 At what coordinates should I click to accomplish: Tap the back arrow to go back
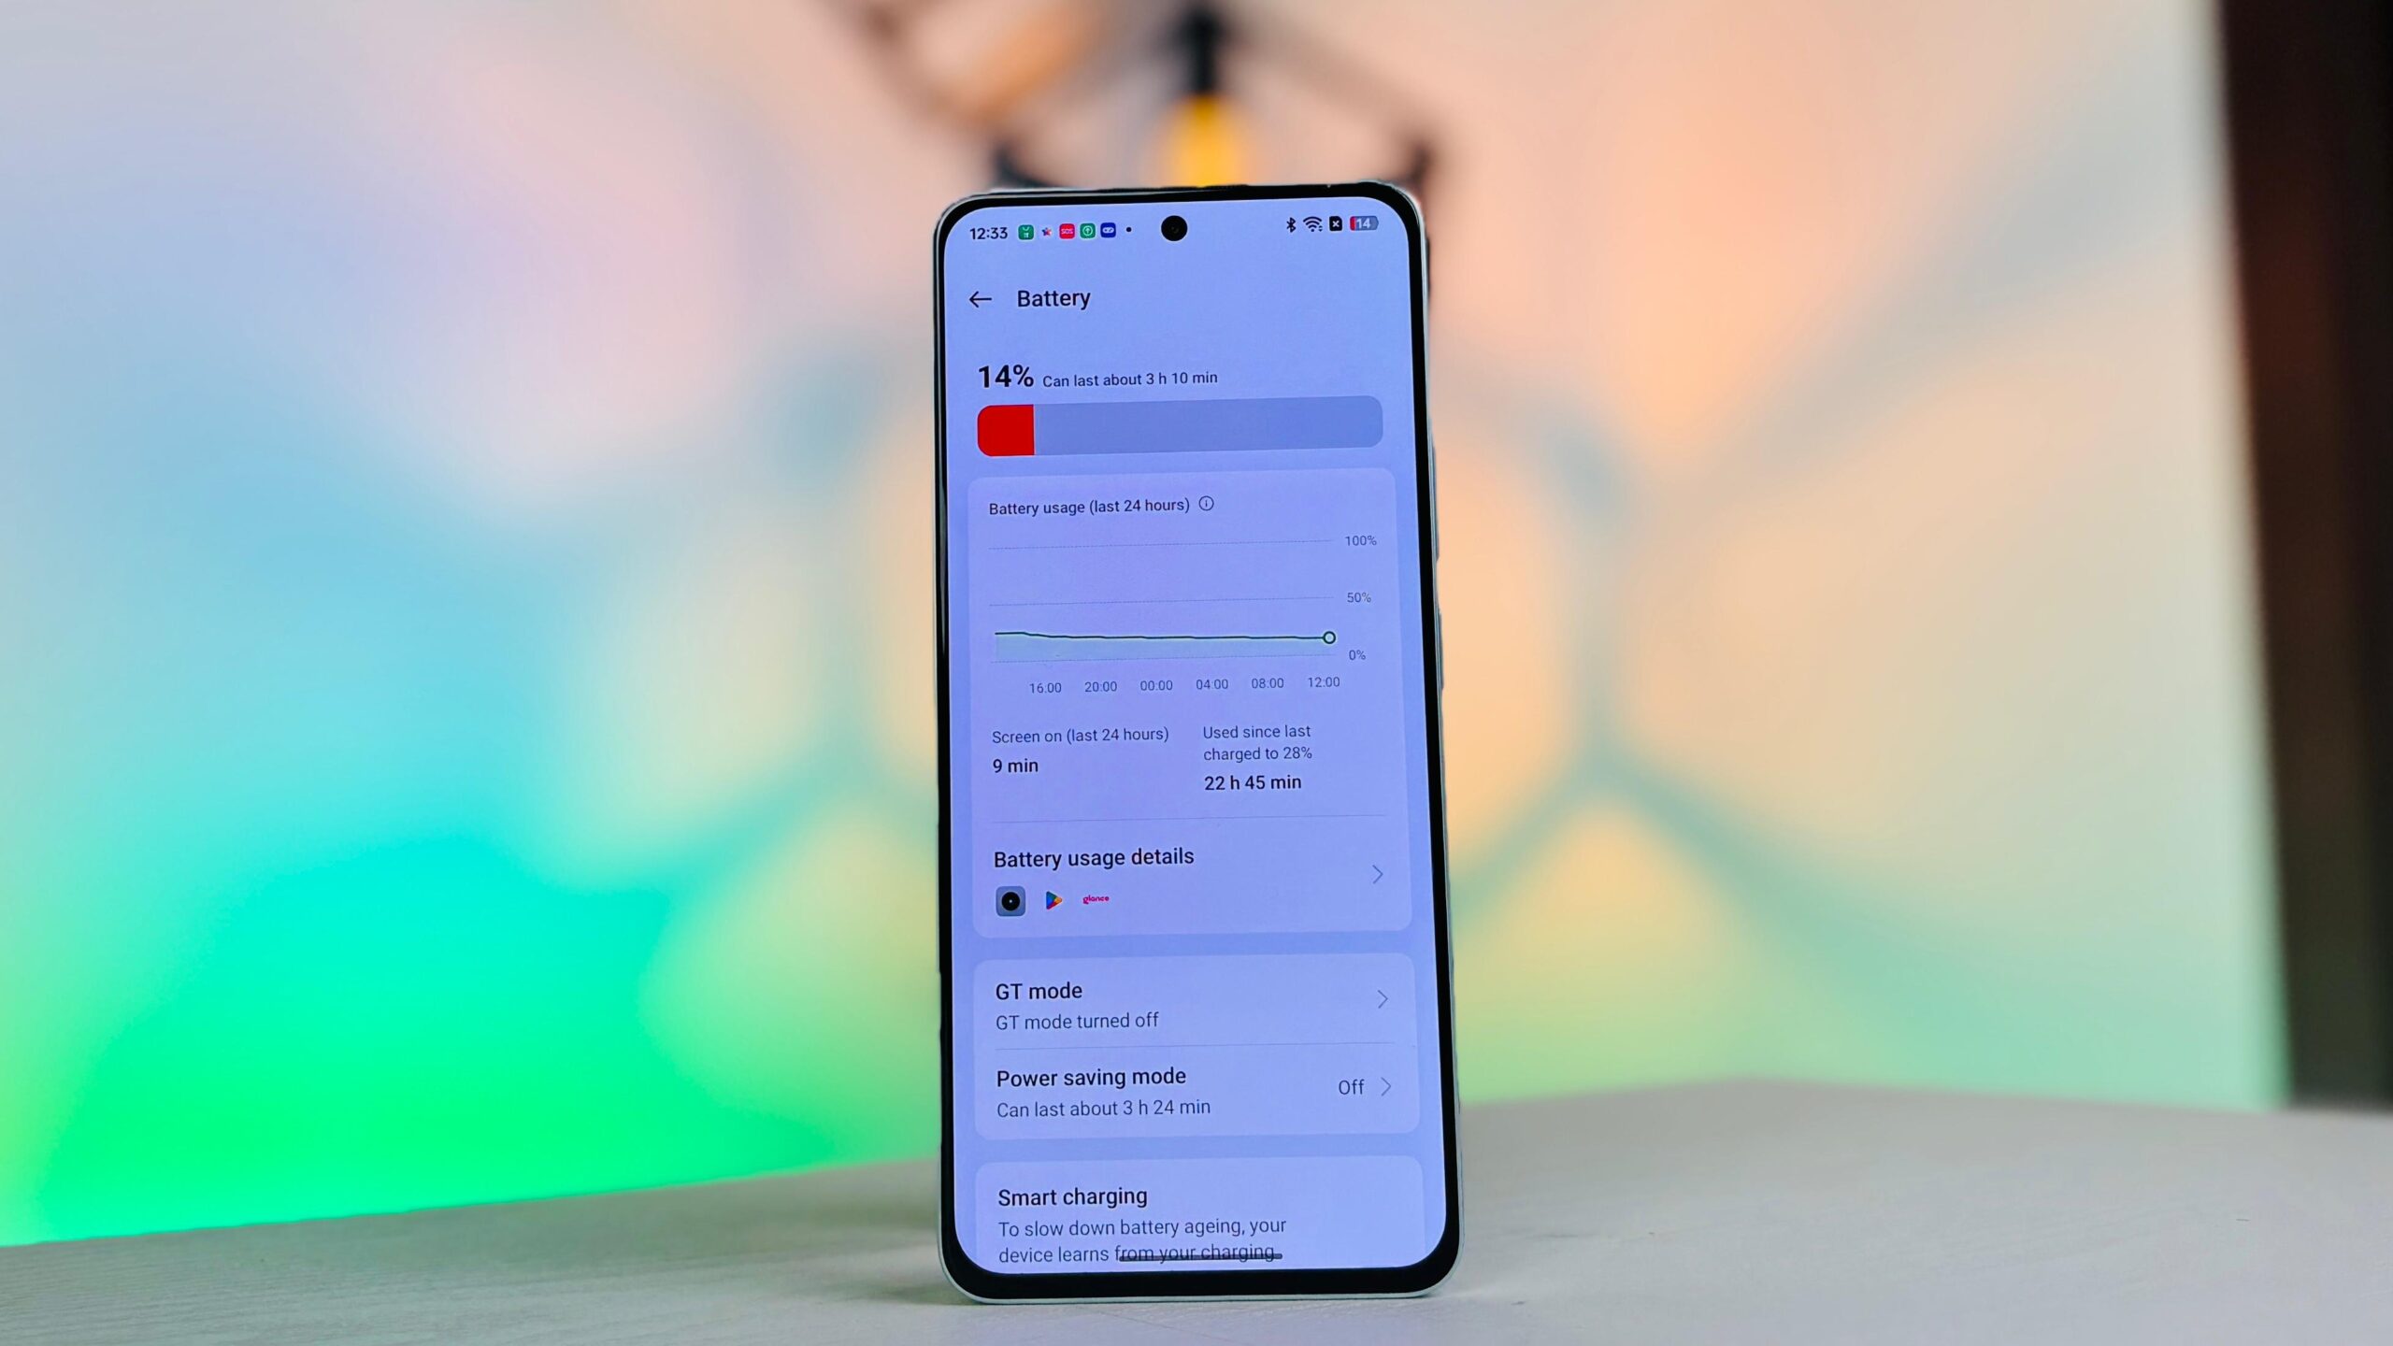click(x=982, y=297)
